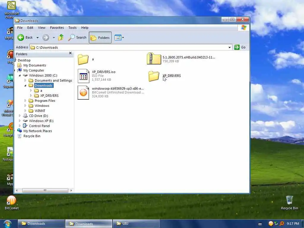Open the Edit menu
Screen dimensions: 304x228
[x=30, y=28]
